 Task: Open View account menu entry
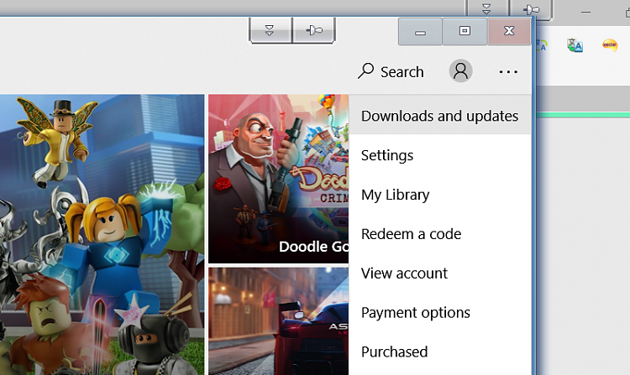tap(440, 273)
